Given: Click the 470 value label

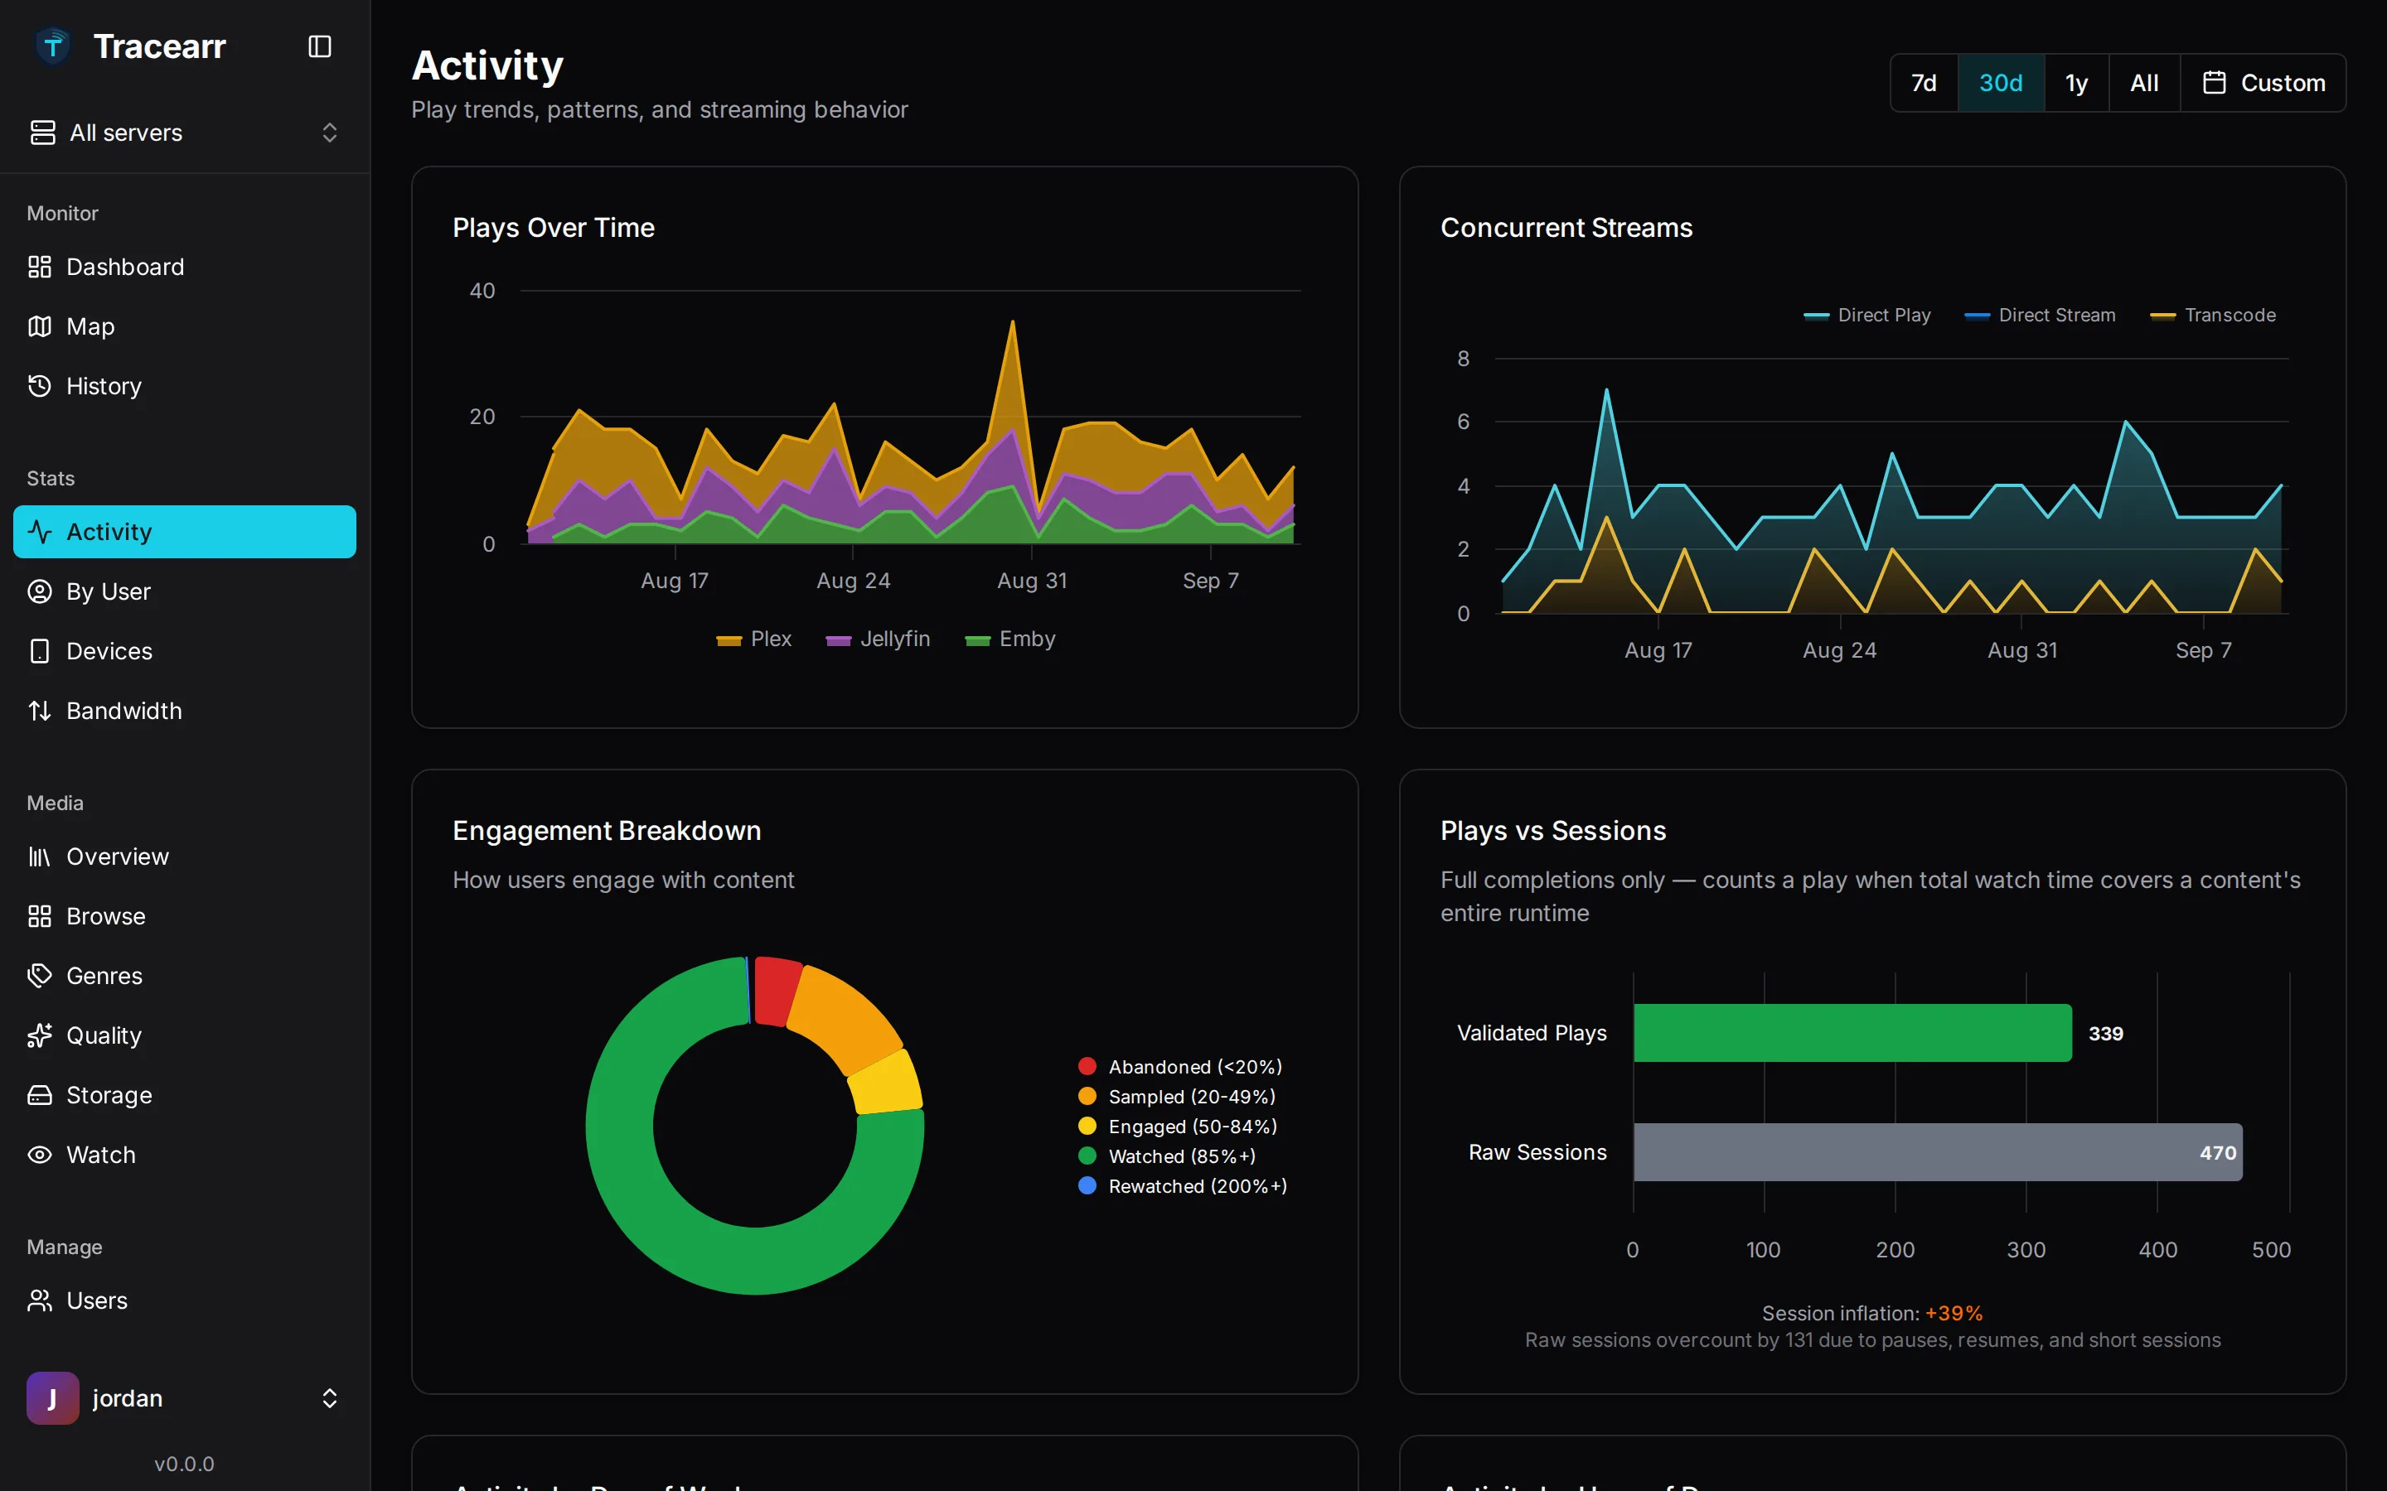Looking at the screenshot, I should point(2217,1153).
